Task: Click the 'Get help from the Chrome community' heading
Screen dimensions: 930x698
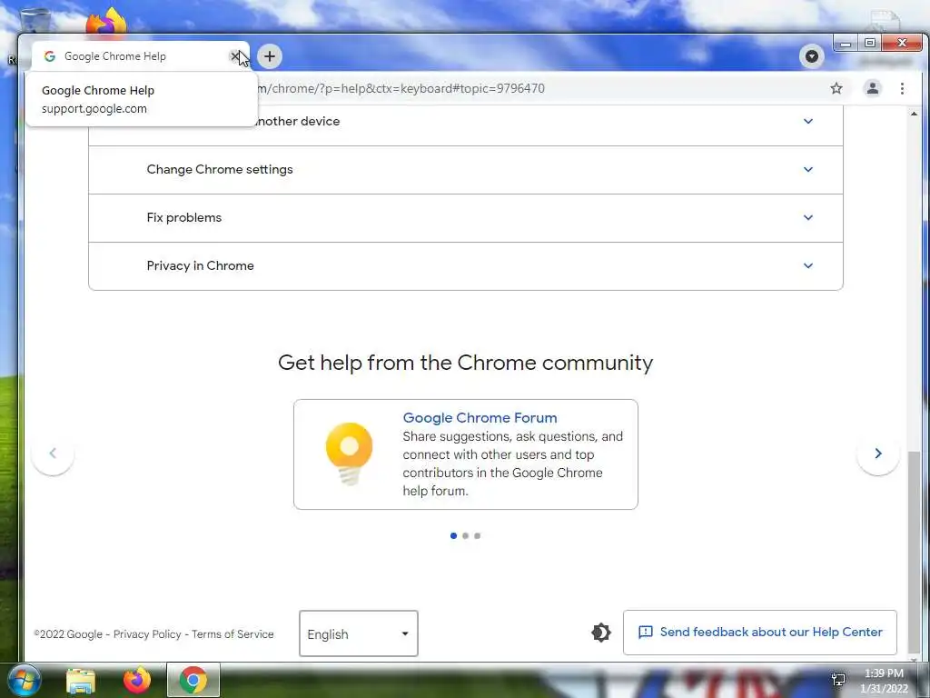Action: tap(466, 363)
